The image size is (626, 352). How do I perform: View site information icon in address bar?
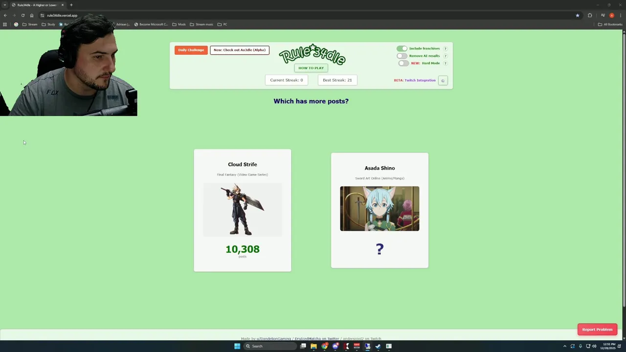click(x=42, y=15)
